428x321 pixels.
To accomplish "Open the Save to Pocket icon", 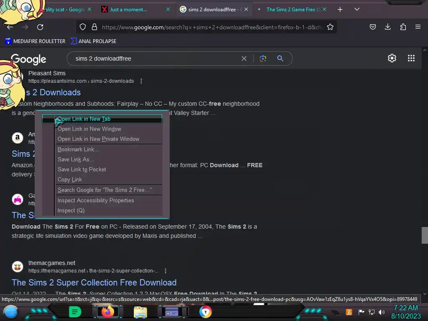I will [372, 27].
